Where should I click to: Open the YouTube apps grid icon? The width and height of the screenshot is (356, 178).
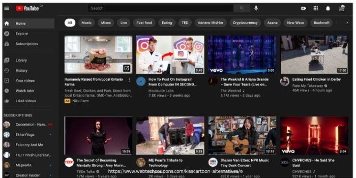316,8
